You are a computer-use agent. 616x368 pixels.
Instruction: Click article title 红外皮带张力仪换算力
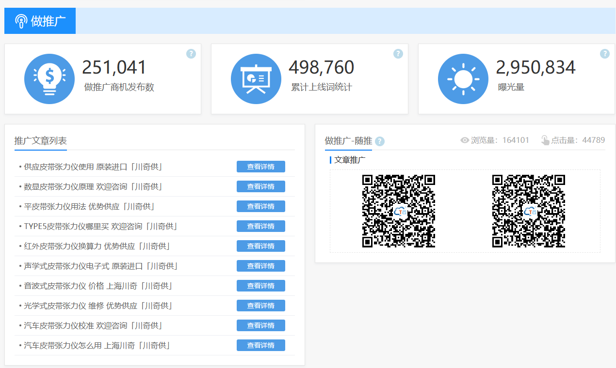point(97,246)
